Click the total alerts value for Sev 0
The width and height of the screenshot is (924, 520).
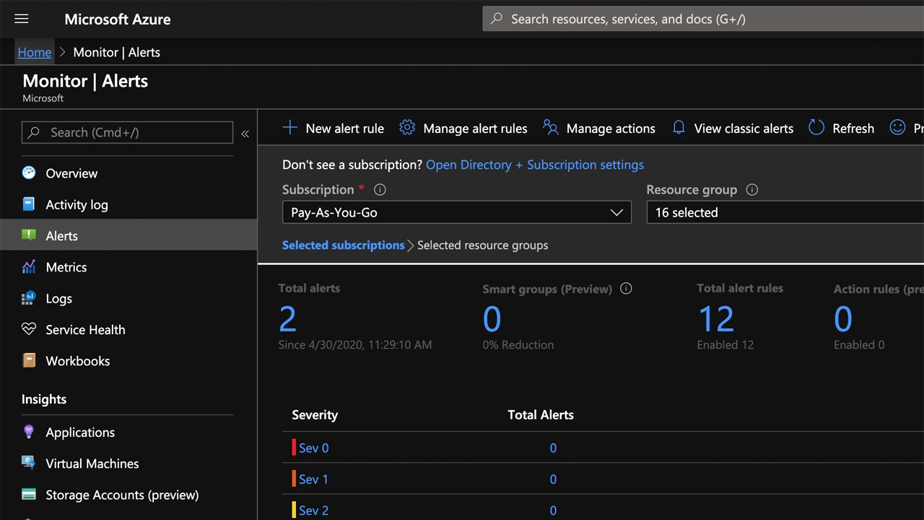[553, 448]
